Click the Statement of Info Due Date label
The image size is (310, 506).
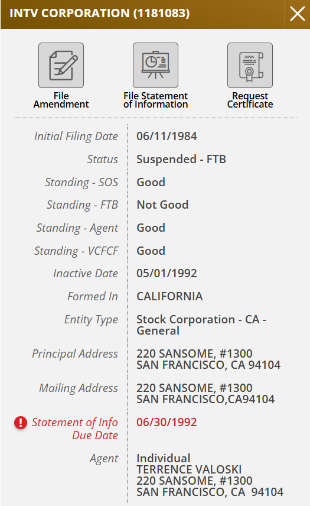(75, 429)
